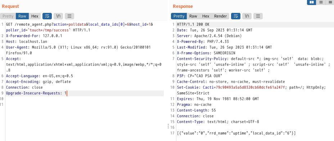Image resolution: width=334 pixels, height=141 pixels.
Task: Open the Response Render tab
Action: tap(221, 16)
